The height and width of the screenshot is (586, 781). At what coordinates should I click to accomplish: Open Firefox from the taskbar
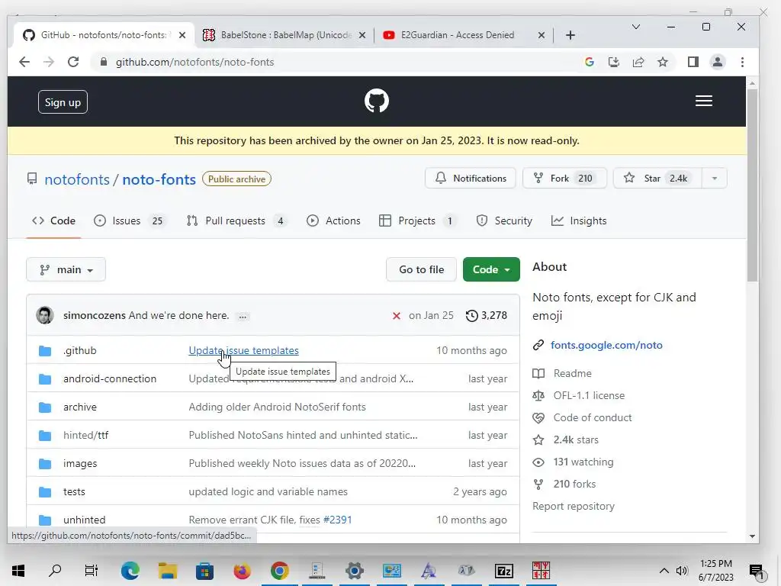point(242,571)
